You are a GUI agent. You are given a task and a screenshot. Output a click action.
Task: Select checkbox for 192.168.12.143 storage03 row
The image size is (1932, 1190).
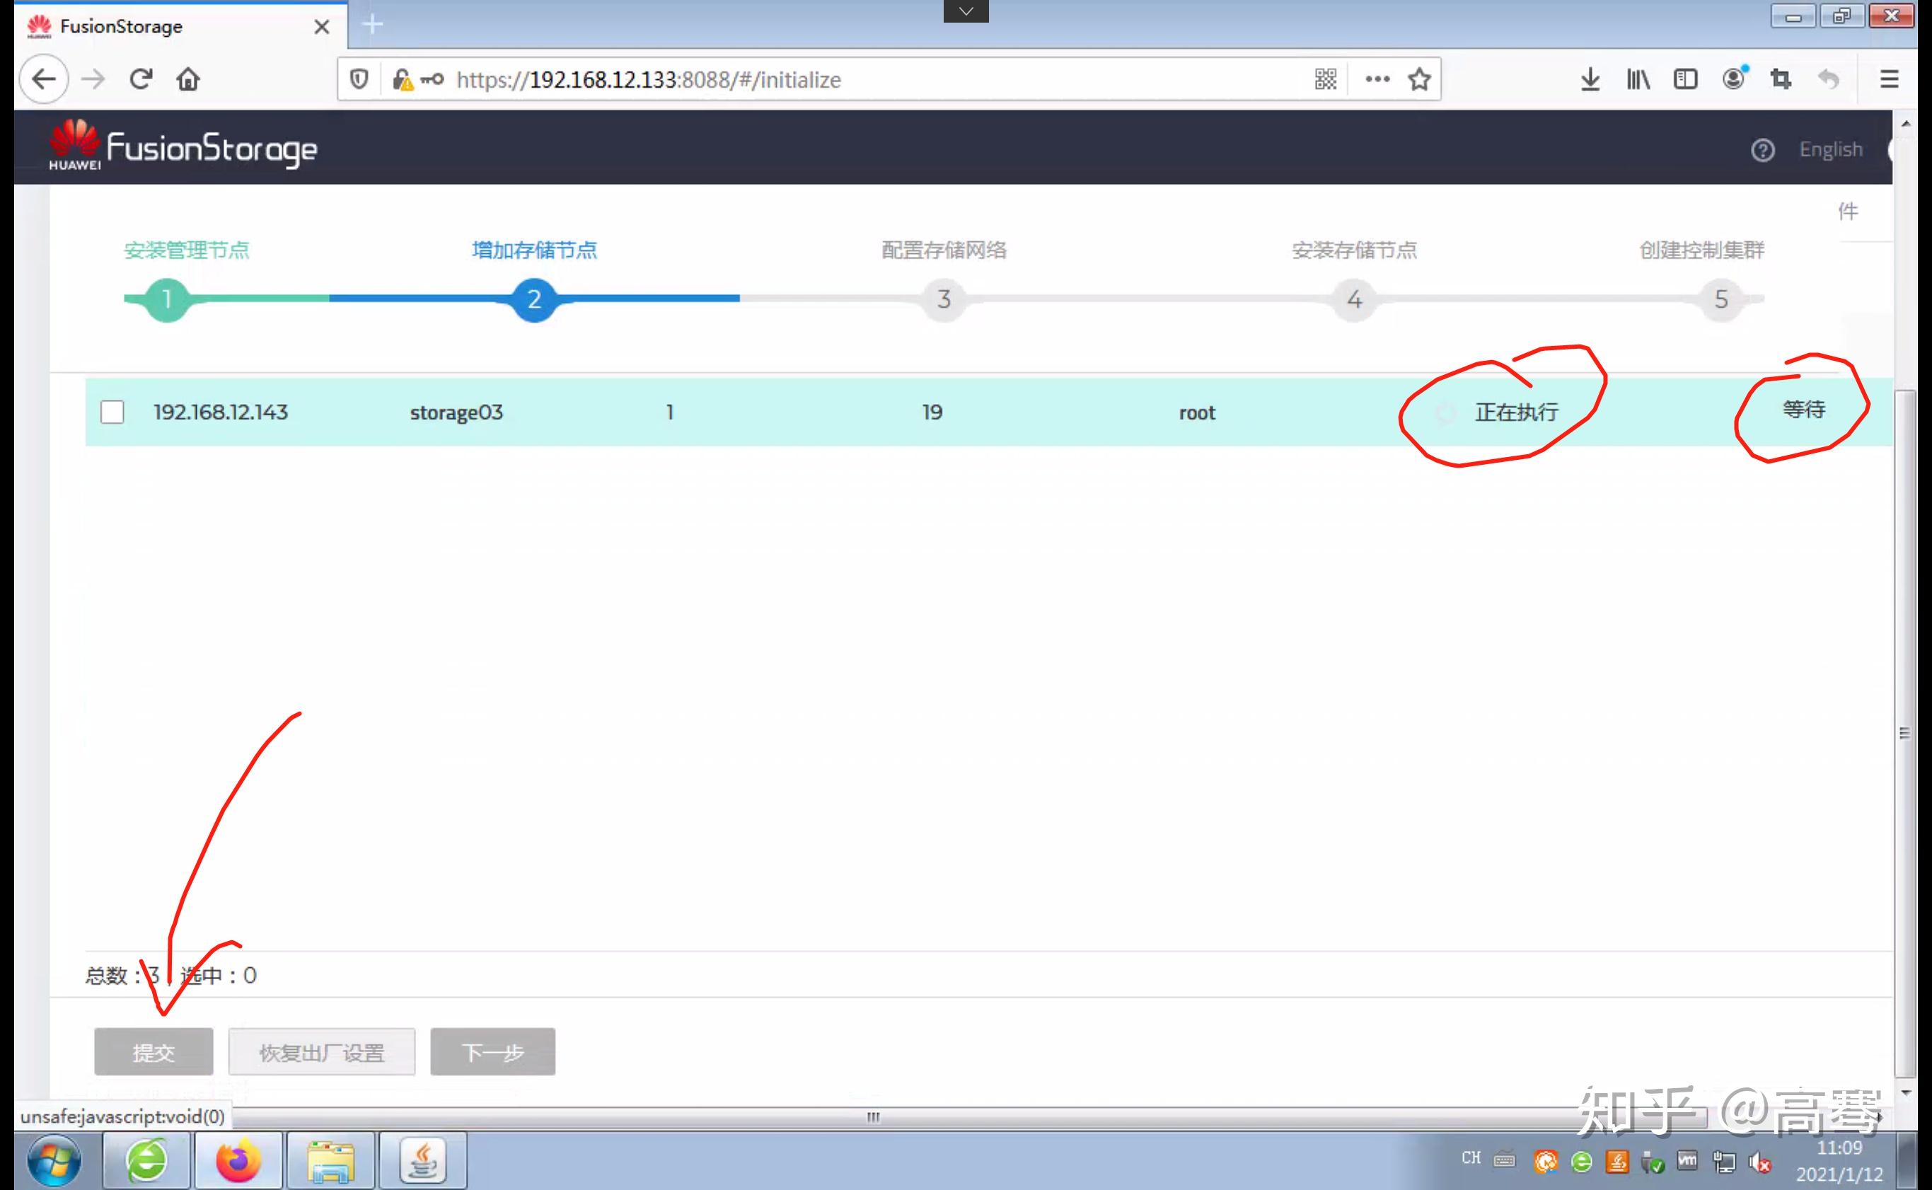pyautogui.click(x=112, y=412)
